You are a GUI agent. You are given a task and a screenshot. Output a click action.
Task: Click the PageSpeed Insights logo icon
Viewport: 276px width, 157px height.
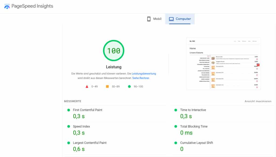[7, 6]
